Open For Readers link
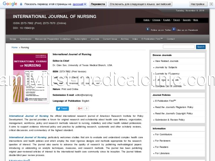The image size is (215, 161). pos(162,147)
